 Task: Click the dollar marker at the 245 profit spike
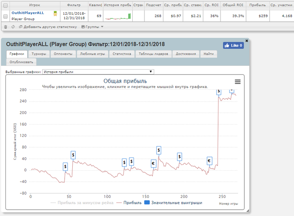219,92
